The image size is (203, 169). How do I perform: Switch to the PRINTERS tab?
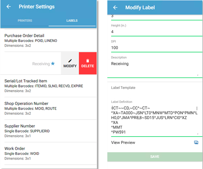[25, 20]
